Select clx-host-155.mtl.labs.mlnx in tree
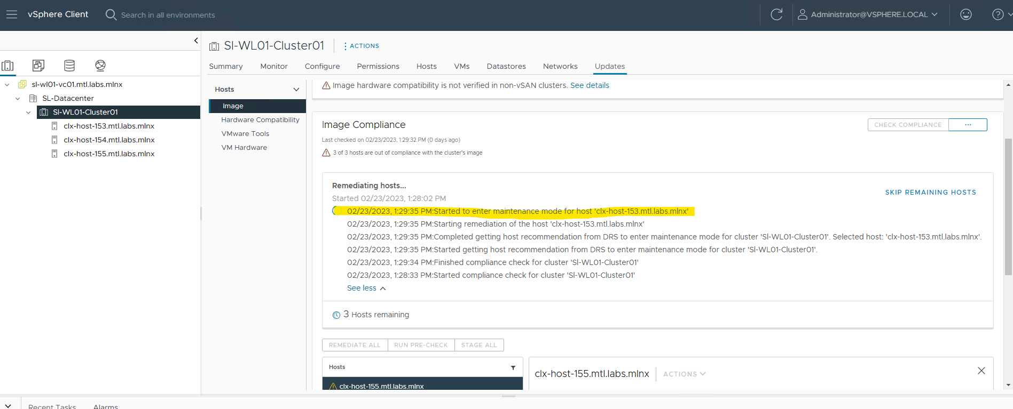This screenshot has width=1013, height=409. tap(109, 154)
